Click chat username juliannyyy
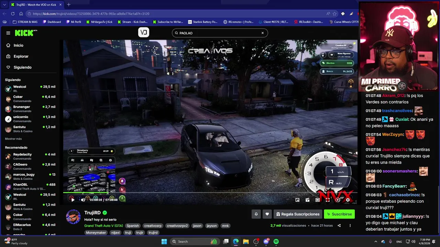Viewport: 440px width, 247px height. tap(414, 216)
